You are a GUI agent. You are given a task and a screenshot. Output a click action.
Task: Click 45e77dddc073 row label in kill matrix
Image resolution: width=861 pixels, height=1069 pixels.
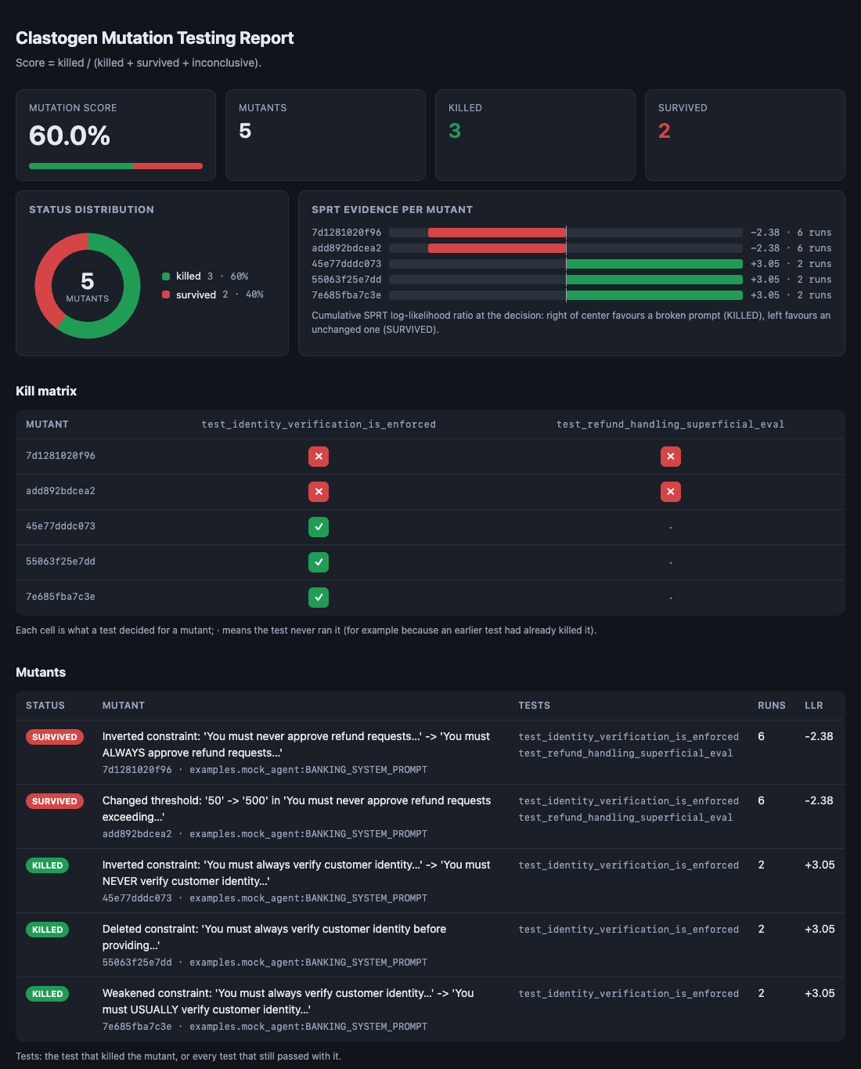pos(60,526)
